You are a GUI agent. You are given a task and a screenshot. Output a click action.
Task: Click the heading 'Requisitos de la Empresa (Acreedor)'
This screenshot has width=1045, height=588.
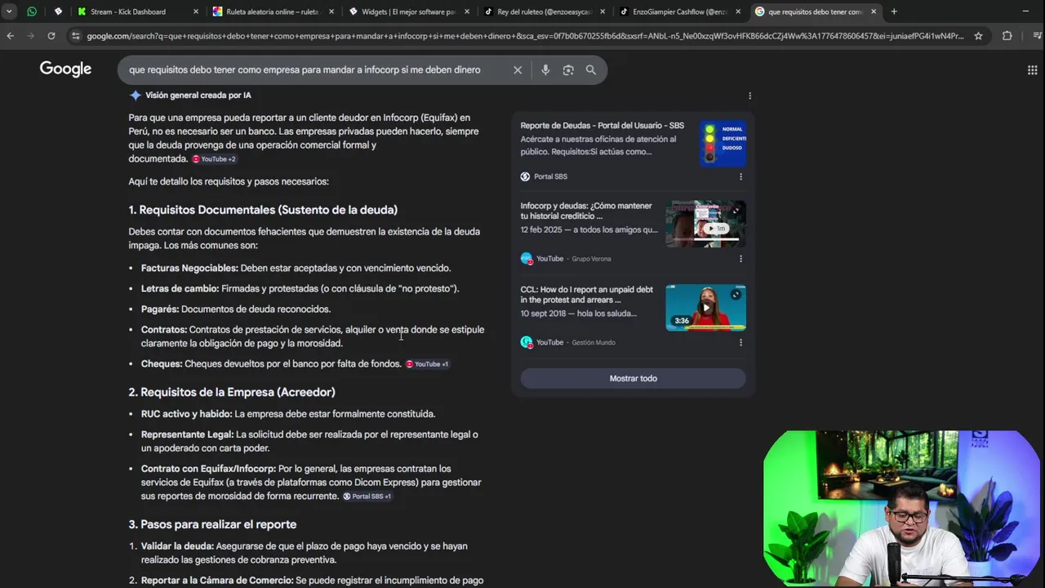coord(238,392)
